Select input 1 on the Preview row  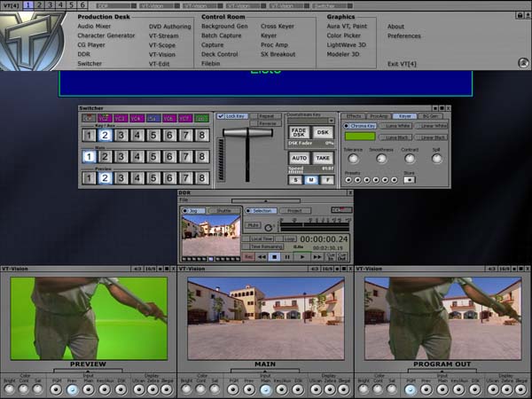coord(89,178)
